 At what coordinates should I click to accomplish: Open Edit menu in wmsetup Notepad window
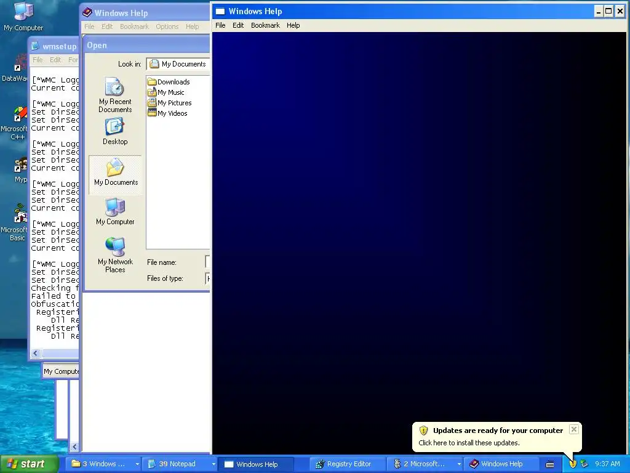pos(55,60)
